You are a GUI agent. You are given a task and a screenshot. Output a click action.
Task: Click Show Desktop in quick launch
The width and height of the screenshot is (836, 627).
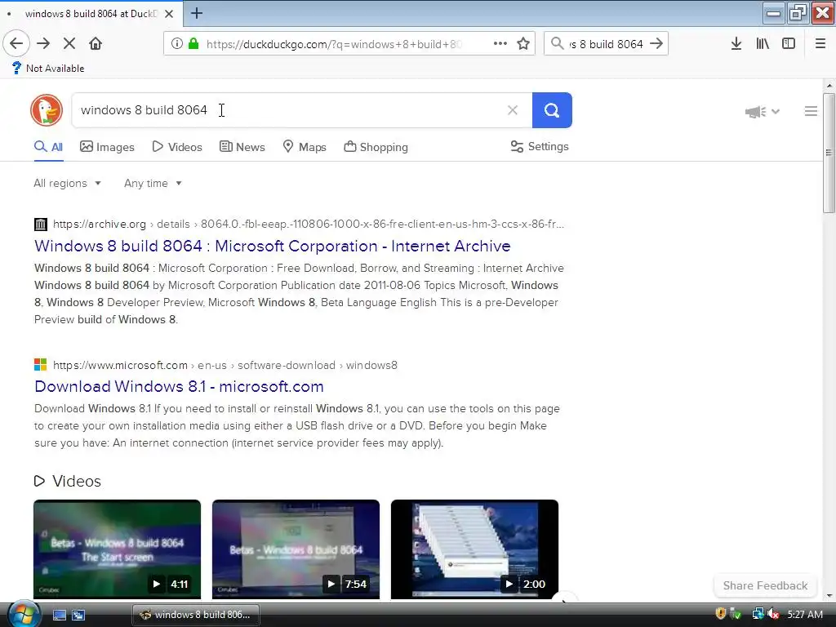[59, 615]
